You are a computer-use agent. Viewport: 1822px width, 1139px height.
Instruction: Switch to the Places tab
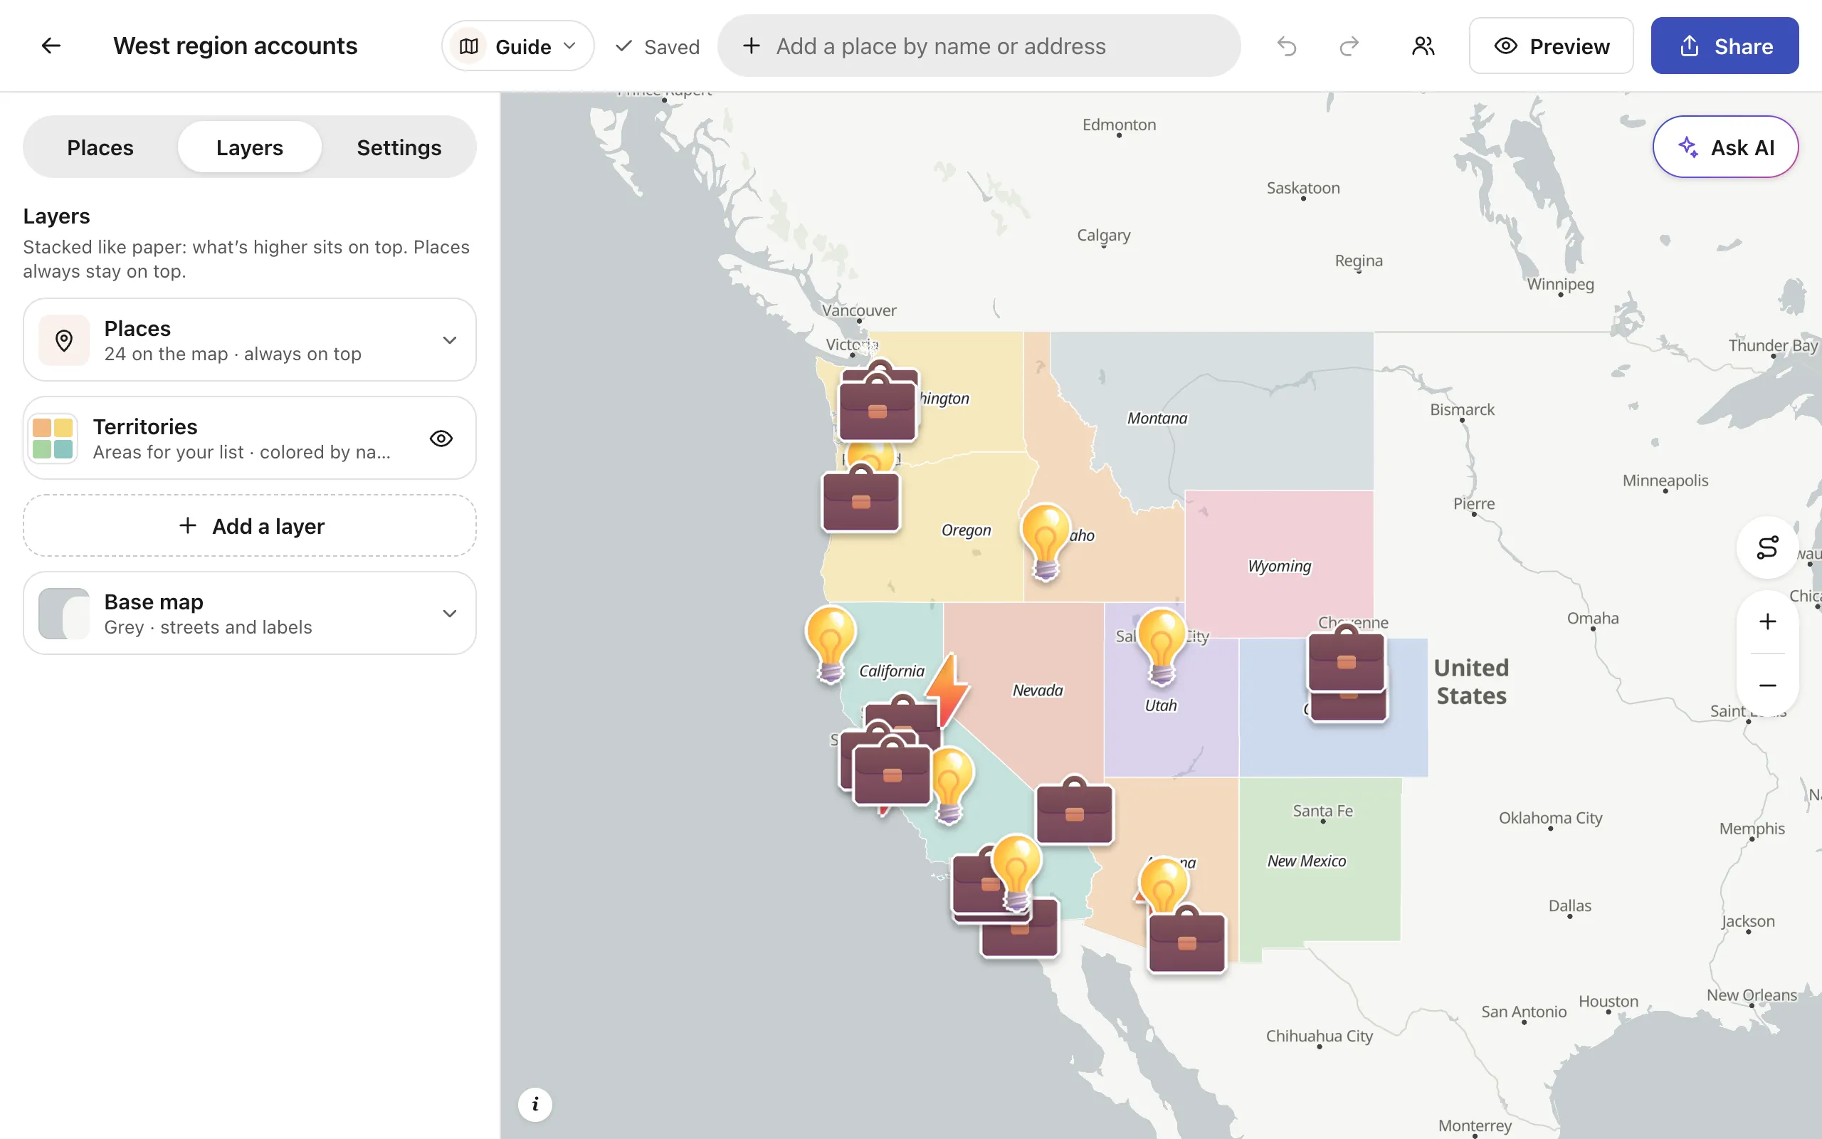click(100, 147)
